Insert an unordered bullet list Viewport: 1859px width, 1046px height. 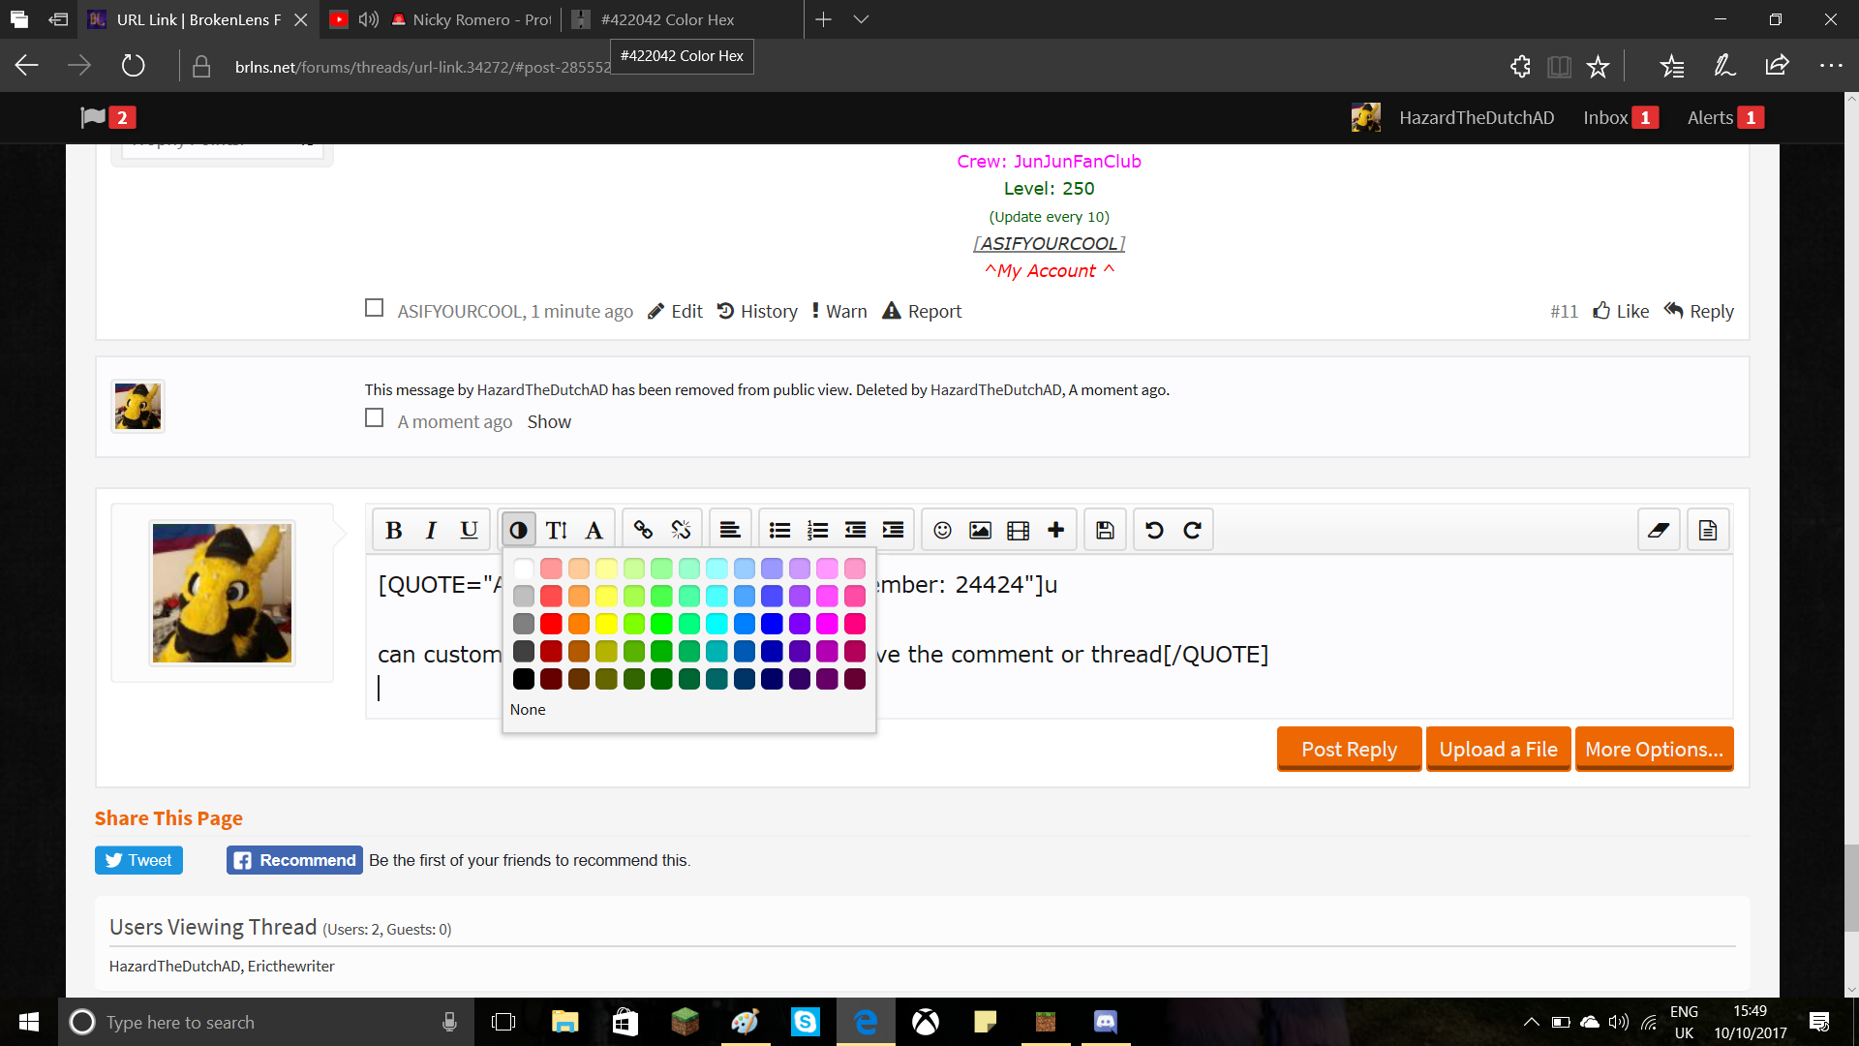(x=779, y=530)
